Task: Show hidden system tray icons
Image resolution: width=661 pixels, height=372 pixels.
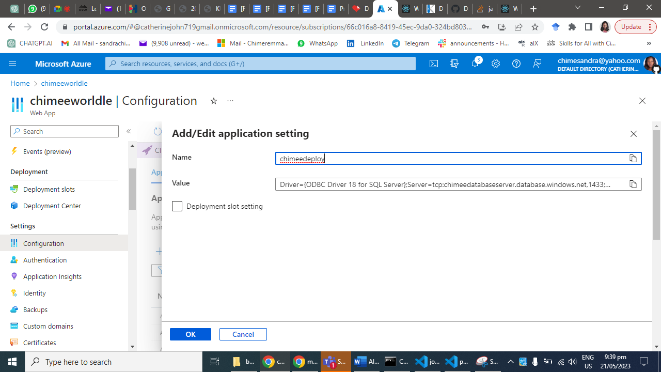Action: click(x=510, y=362)
